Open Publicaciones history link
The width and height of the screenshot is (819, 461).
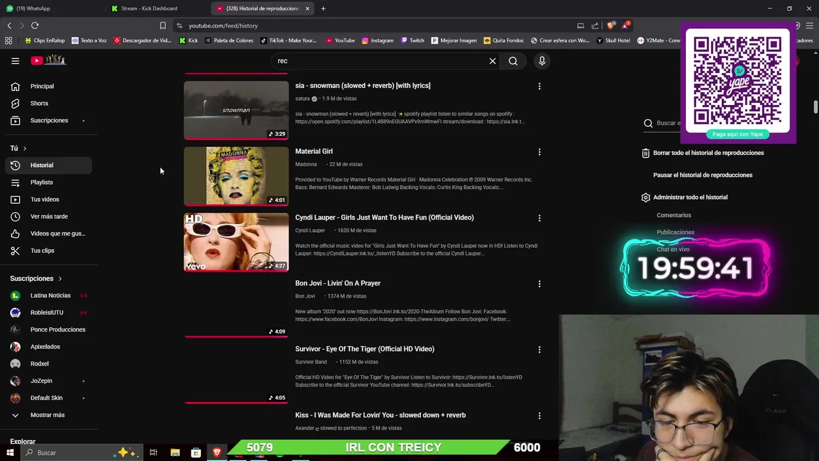click(675, 232)
